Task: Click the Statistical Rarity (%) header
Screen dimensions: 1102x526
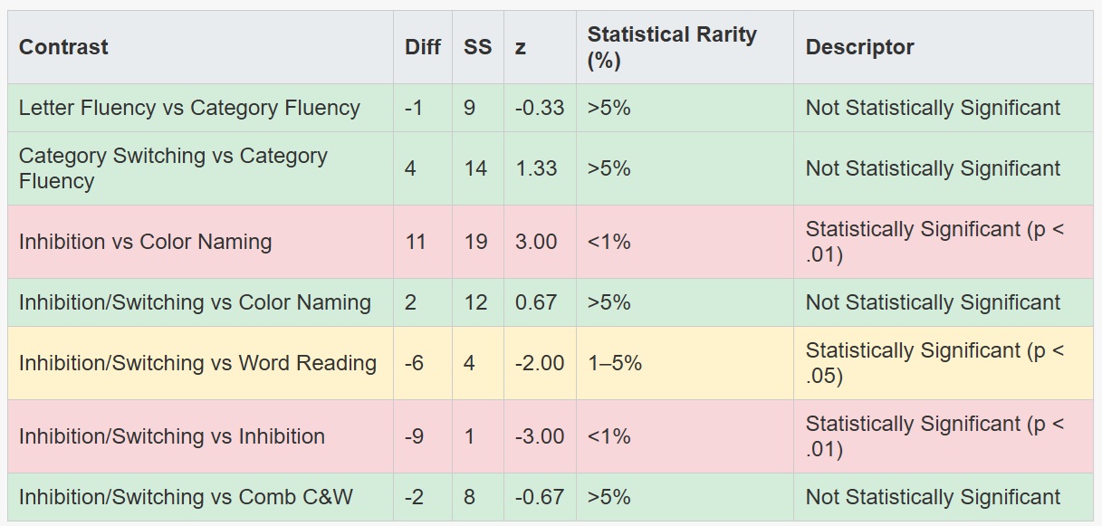Action: click(671, 48)
